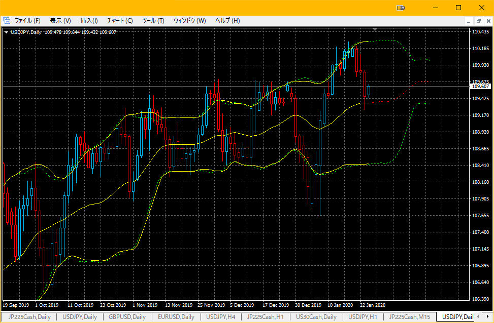
Task: Switch to the GBPUSD,Daily chart tab
Action: [x=127, y=317]
